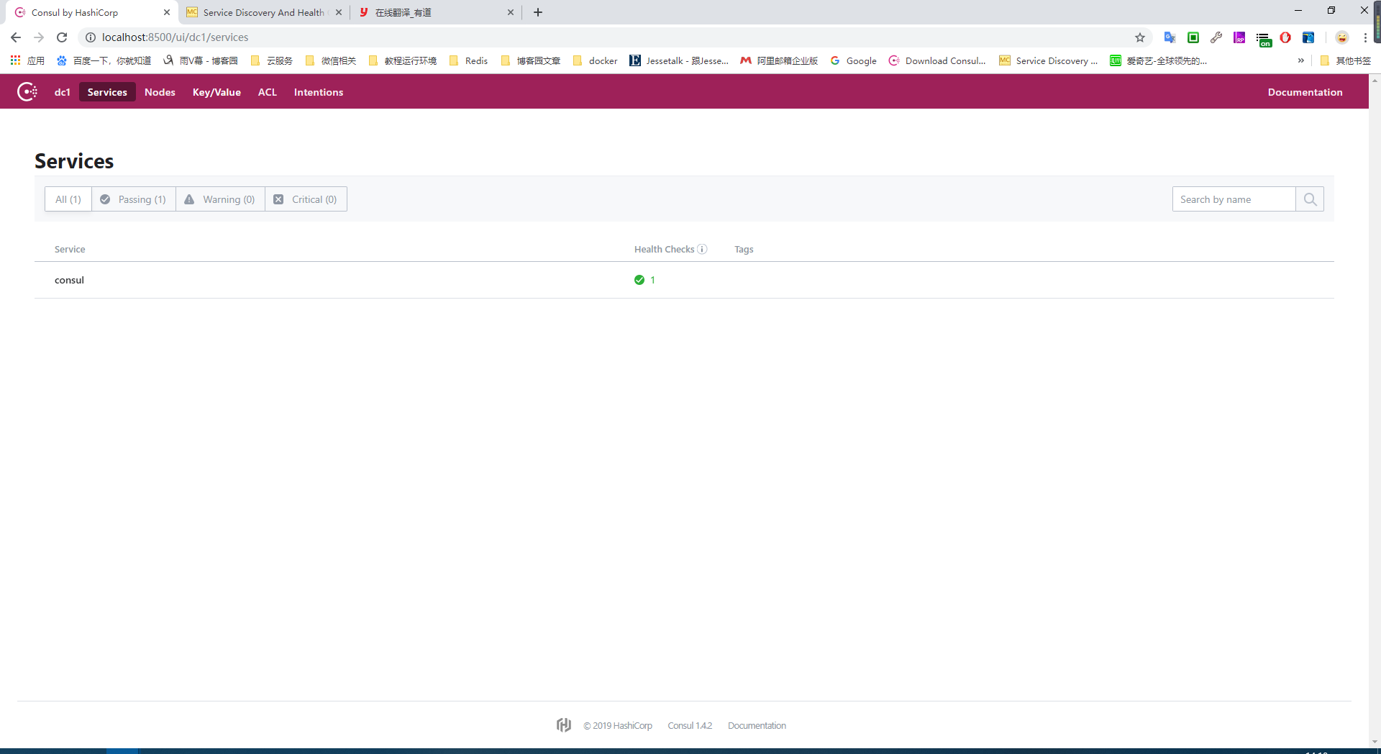Image resolution: width=1381 pixels, height=754 pixels.
Task: Filter services by Warning (0)
Action: point(221,199)
